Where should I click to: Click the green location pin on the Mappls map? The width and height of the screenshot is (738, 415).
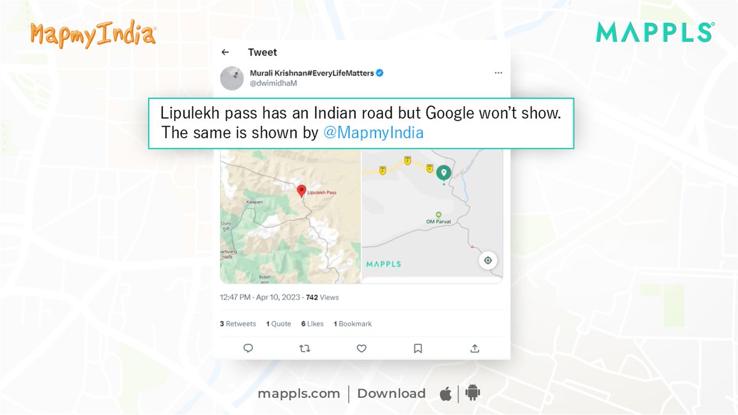coord(443,173)
